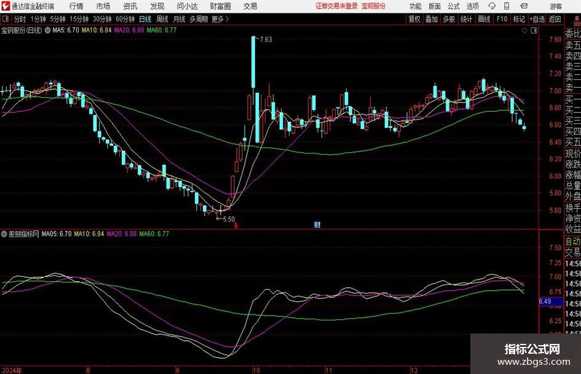Switch to the 多周期 tab
This screenshot has width=581, height=374.
point(199,19)
